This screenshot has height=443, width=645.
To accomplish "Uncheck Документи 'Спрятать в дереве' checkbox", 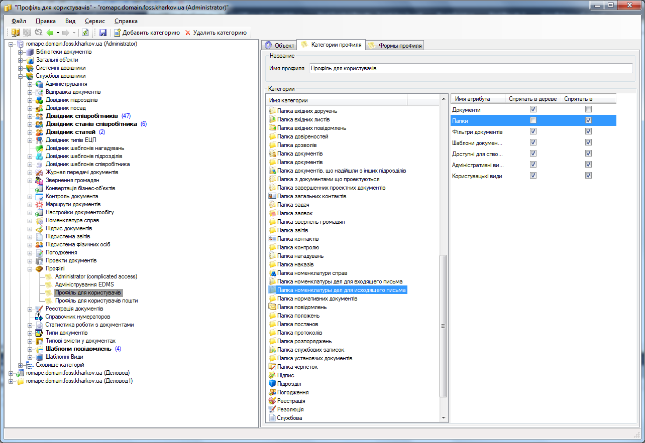I will 533,109.
